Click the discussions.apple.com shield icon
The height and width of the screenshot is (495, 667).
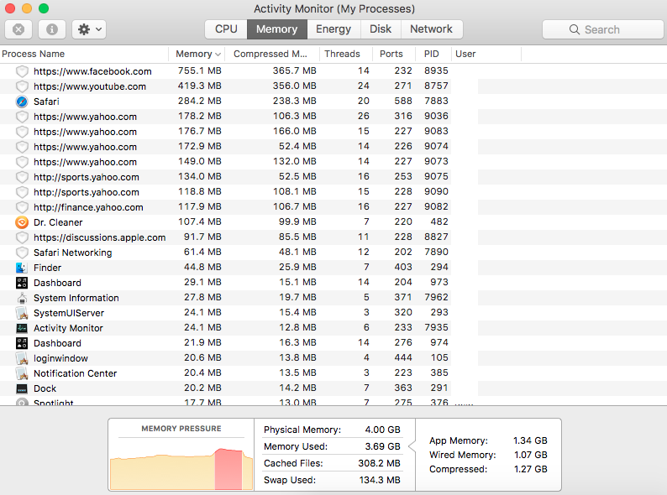coord(22,237)
